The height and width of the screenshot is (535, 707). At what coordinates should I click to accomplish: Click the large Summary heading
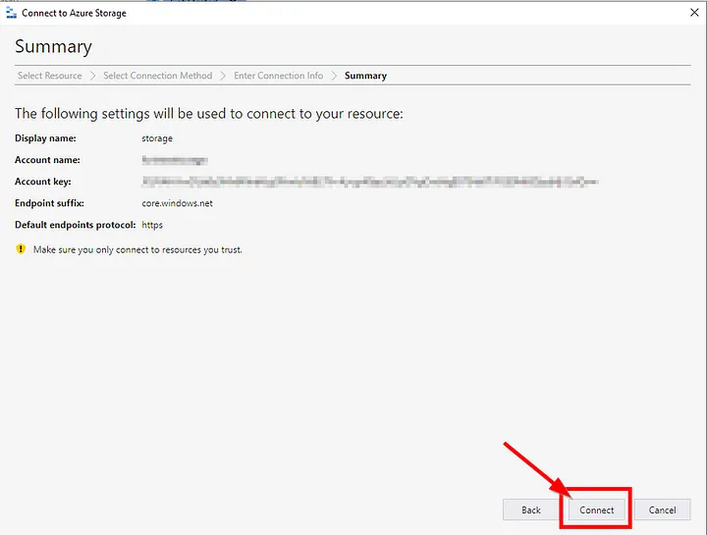[x=53, y=46]
